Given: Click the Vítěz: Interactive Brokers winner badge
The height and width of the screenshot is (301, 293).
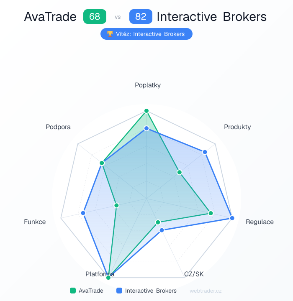Looking at the screenshot, I should [146, 34].
